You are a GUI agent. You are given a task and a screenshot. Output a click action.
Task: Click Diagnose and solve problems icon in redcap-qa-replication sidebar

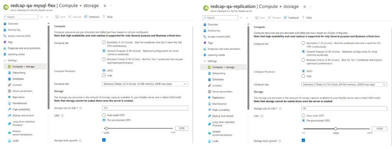(x=205, y=49)
